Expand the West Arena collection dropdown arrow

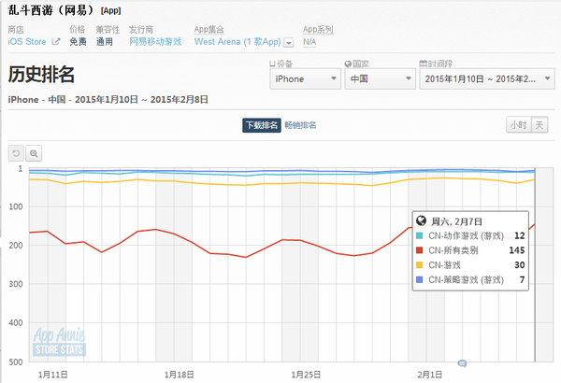[288, 43]
